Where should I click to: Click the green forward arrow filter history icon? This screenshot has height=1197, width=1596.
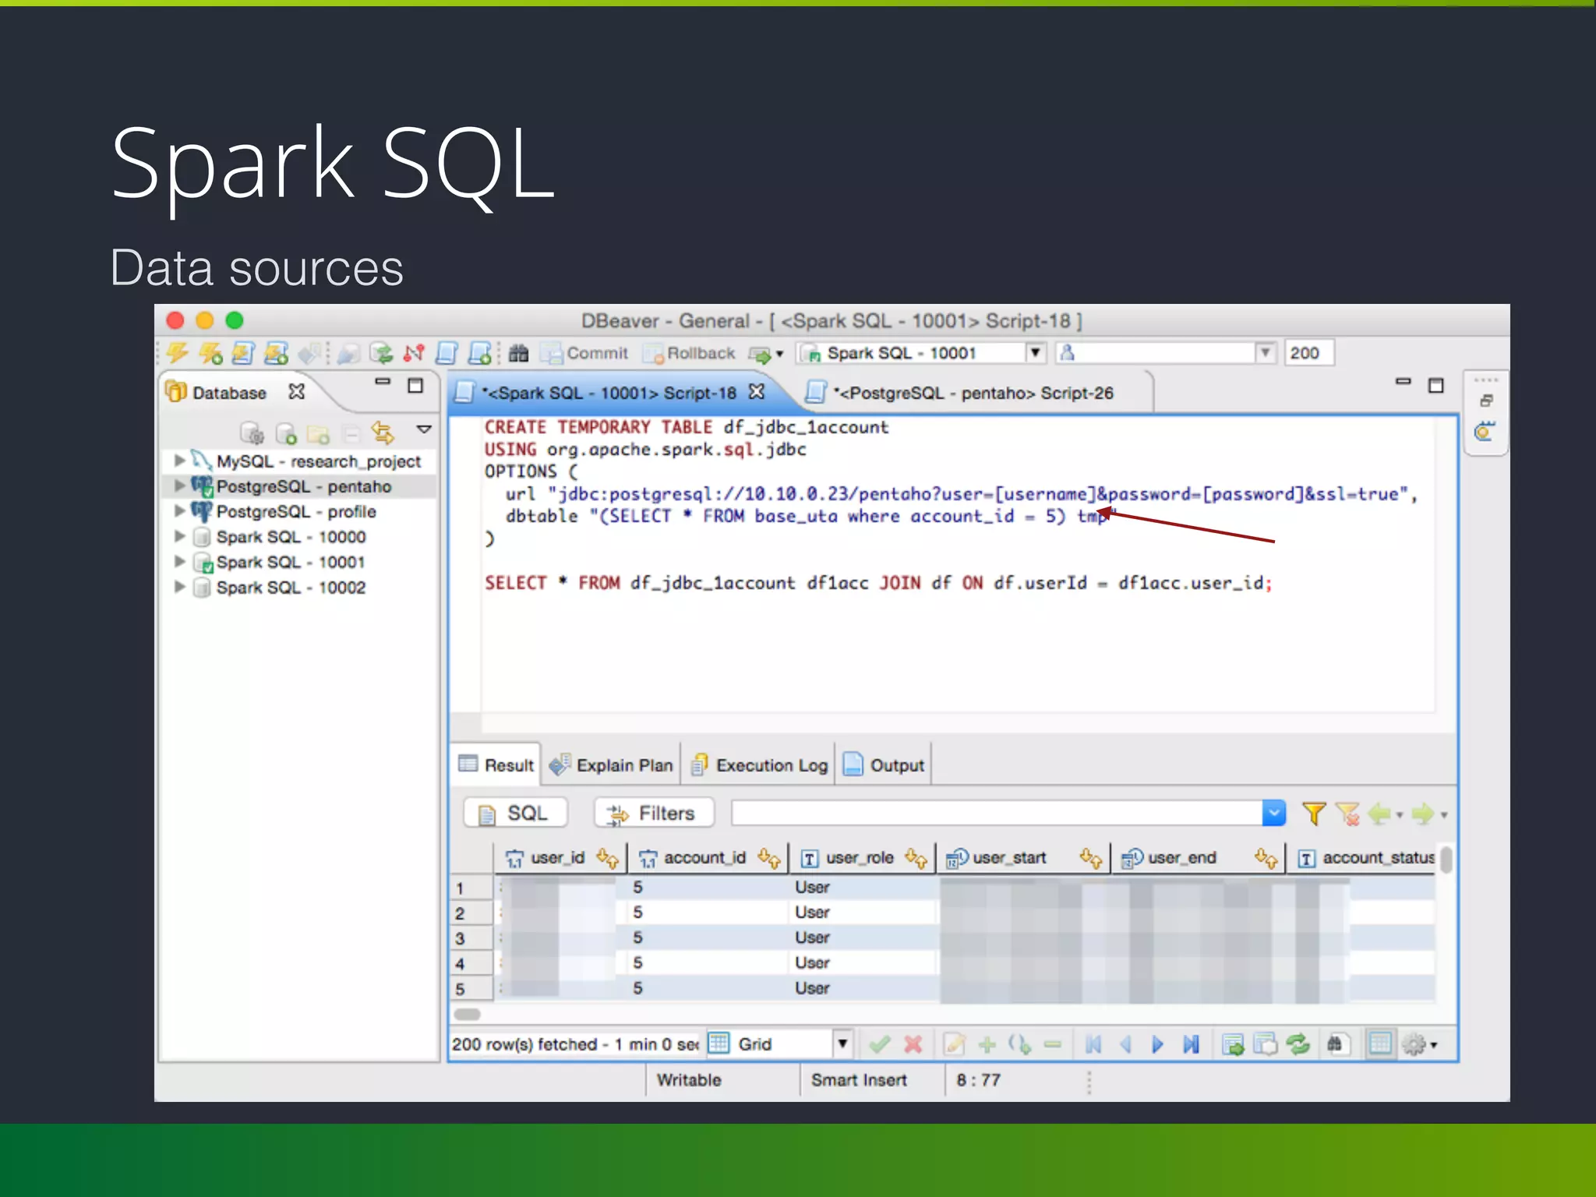pyautogui.click(x=1423, y=814)
